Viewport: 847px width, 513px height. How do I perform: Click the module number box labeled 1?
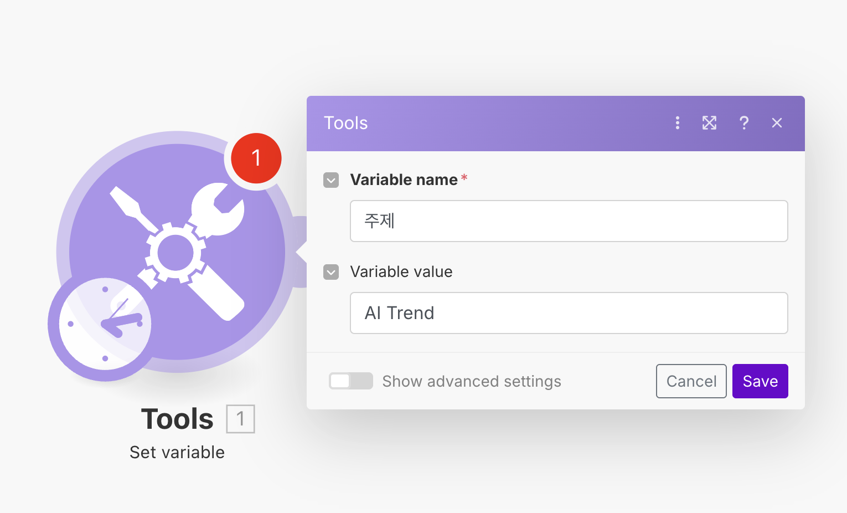(240, 419)
